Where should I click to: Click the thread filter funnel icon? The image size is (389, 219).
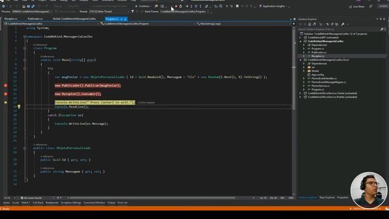point(133,12)
